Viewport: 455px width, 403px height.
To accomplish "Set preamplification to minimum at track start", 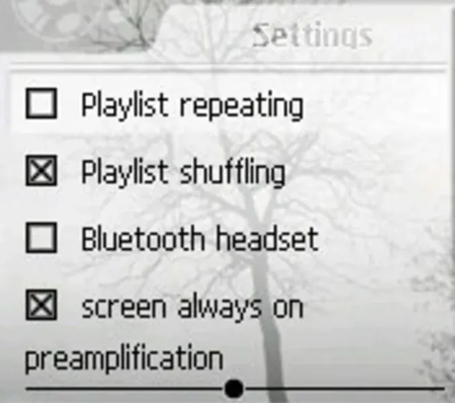I will tap(28, 388).
